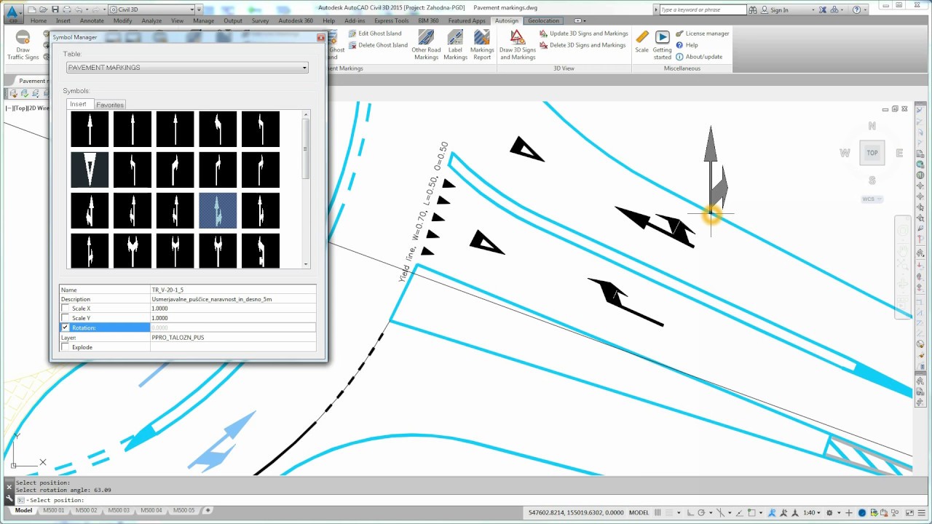Uncheck the Rotation checkbox
932x524 pixels.
tap(66, 327)
